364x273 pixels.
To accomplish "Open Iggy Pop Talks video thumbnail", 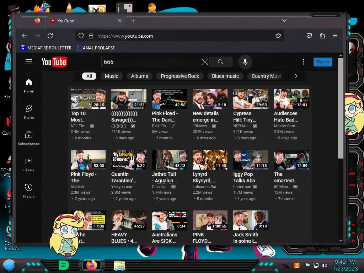I will 251,160.
